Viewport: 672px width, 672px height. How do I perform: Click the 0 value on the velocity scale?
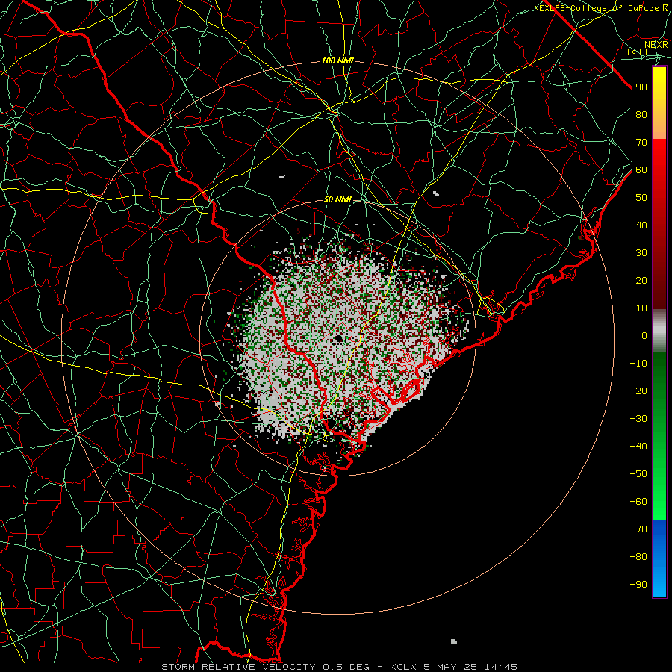tap(644, 335)
